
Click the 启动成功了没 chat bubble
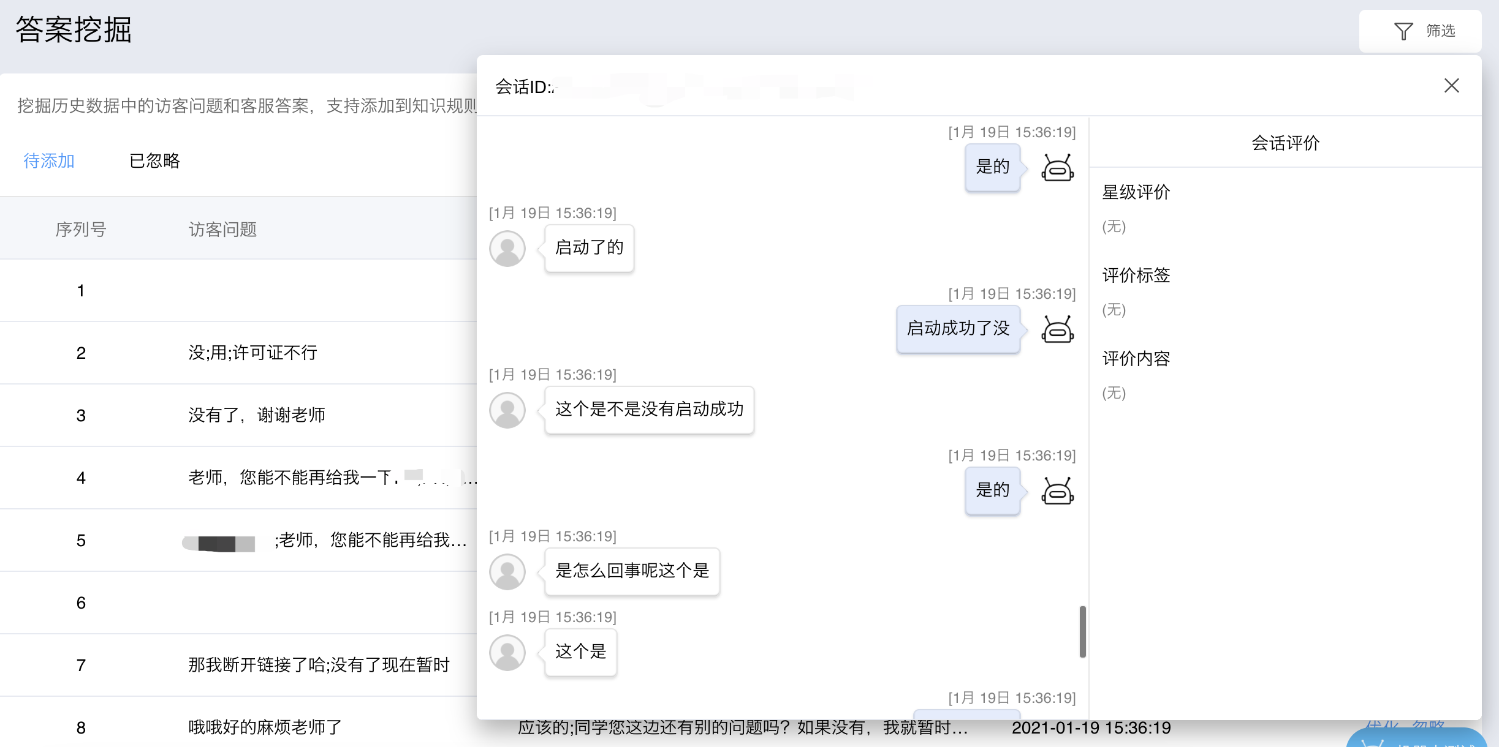[x=958, y=329]
